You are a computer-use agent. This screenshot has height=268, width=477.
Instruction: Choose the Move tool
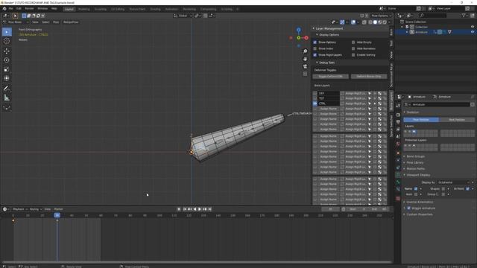tap(7, 51)
